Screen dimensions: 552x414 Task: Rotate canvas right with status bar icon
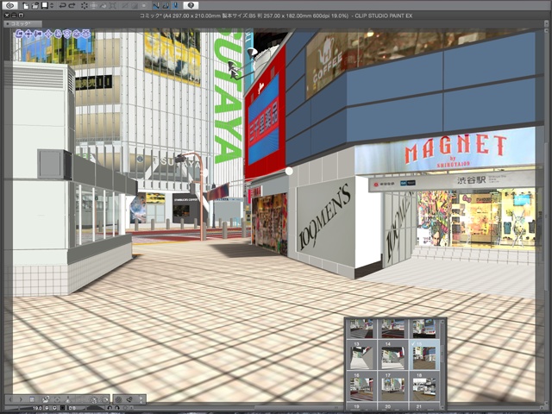click(117, 408)
